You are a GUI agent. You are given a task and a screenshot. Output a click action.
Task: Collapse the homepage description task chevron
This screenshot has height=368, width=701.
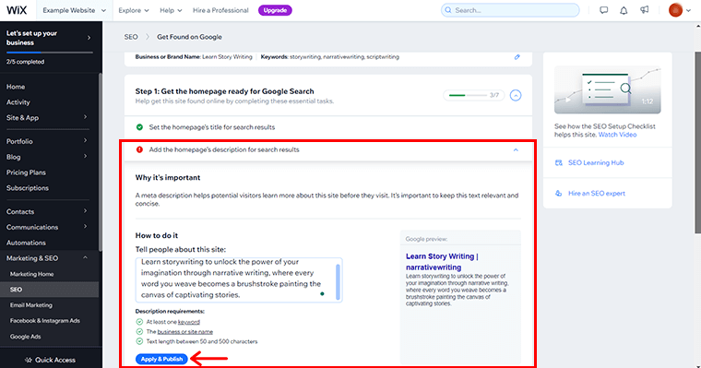pos(516,149)
